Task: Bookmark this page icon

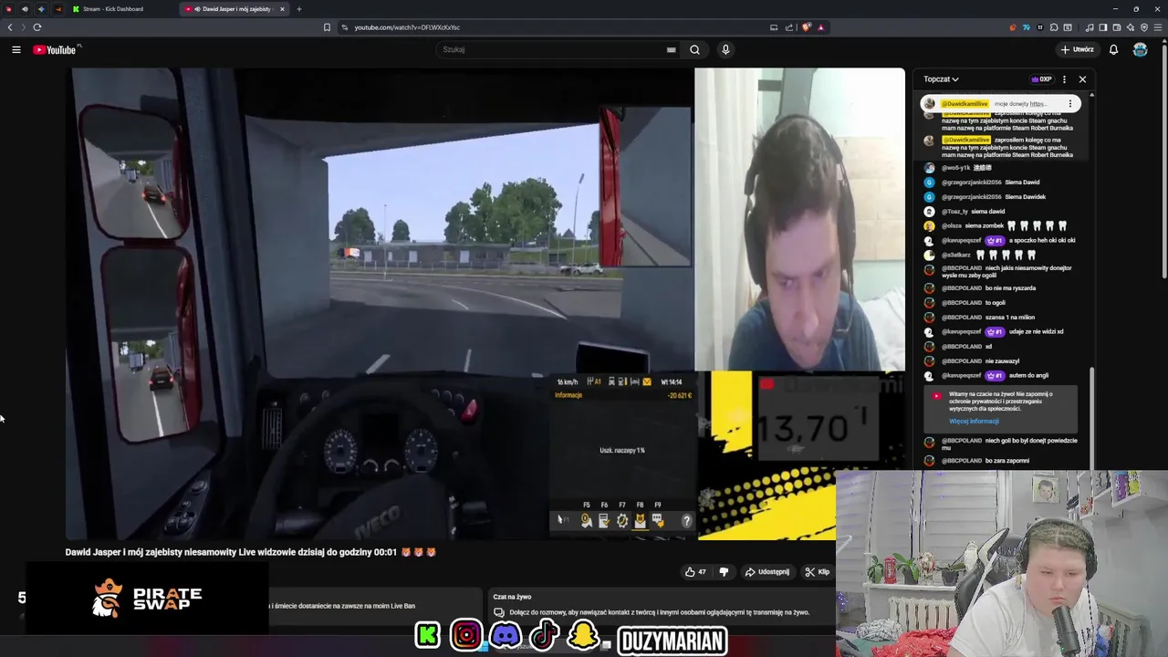Action: pos(327,27)
